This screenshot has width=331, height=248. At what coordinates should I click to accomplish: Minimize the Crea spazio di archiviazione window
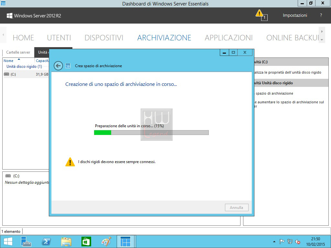(224, 52)
